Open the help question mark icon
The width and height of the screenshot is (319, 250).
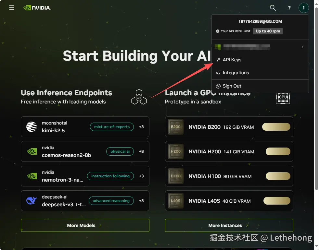[x=289, y=8]
